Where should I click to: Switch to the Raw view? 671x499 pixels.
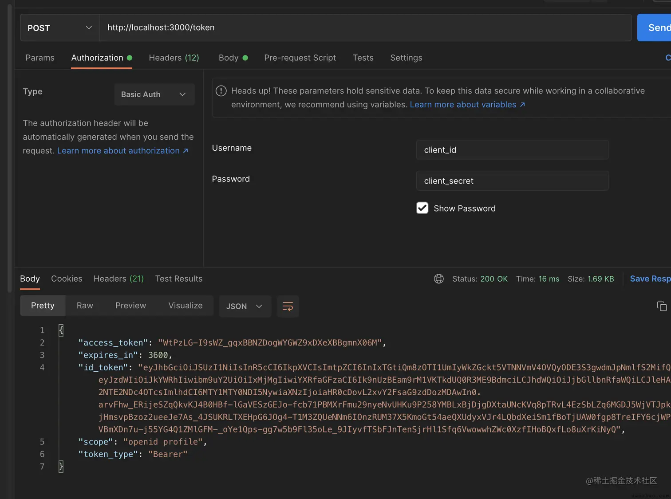(85, 306)
